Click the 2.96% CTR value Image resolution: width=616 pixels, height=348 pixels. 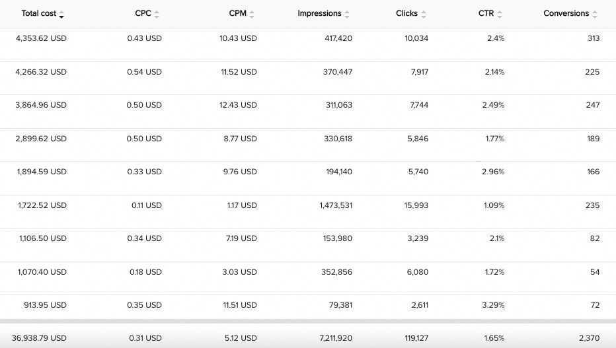coord(494,172)
